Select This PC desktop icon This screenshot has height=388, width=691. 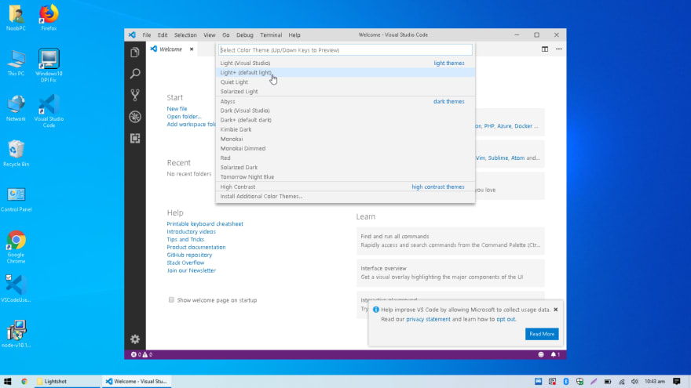pyautogui.click(x=16, y=63)
